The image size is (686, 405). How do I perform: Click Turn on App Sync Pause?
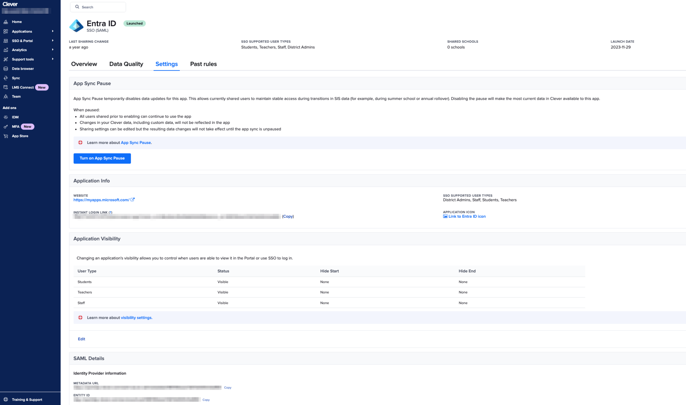tap(102, 158)
